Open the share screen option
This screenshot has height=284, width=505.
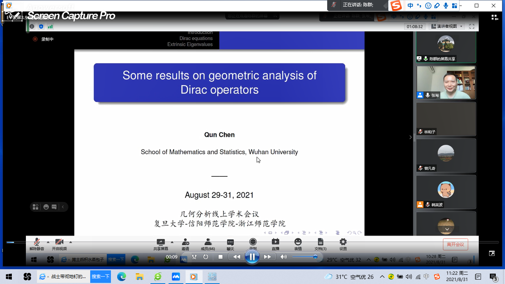coord(161,244)
